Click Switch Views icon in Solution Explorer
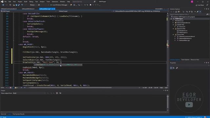 (x=178, y=12)
